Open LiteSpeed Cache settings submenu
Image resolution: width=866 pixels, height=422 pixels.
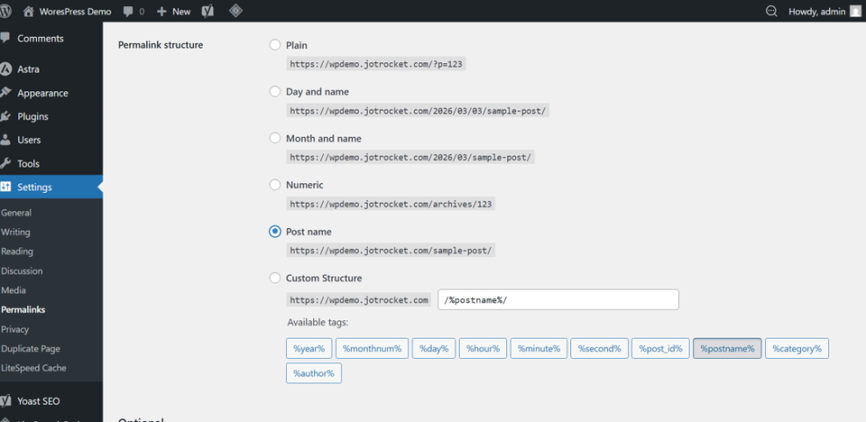[x=33, y=368]
